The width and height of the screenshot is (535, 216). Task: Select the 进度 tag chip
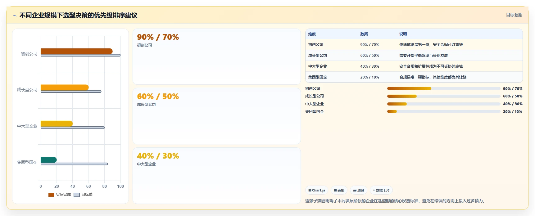point(358,190)
